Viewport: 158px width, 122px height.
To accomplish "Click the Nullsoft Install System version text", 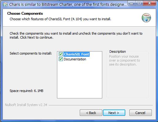I will (x=26, y=105).
